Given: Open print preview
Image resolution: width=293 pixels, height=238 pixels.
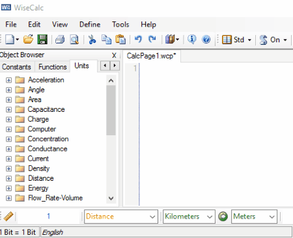Looking at the screenshot, I should pyautogui.click(x=74, y=40).
